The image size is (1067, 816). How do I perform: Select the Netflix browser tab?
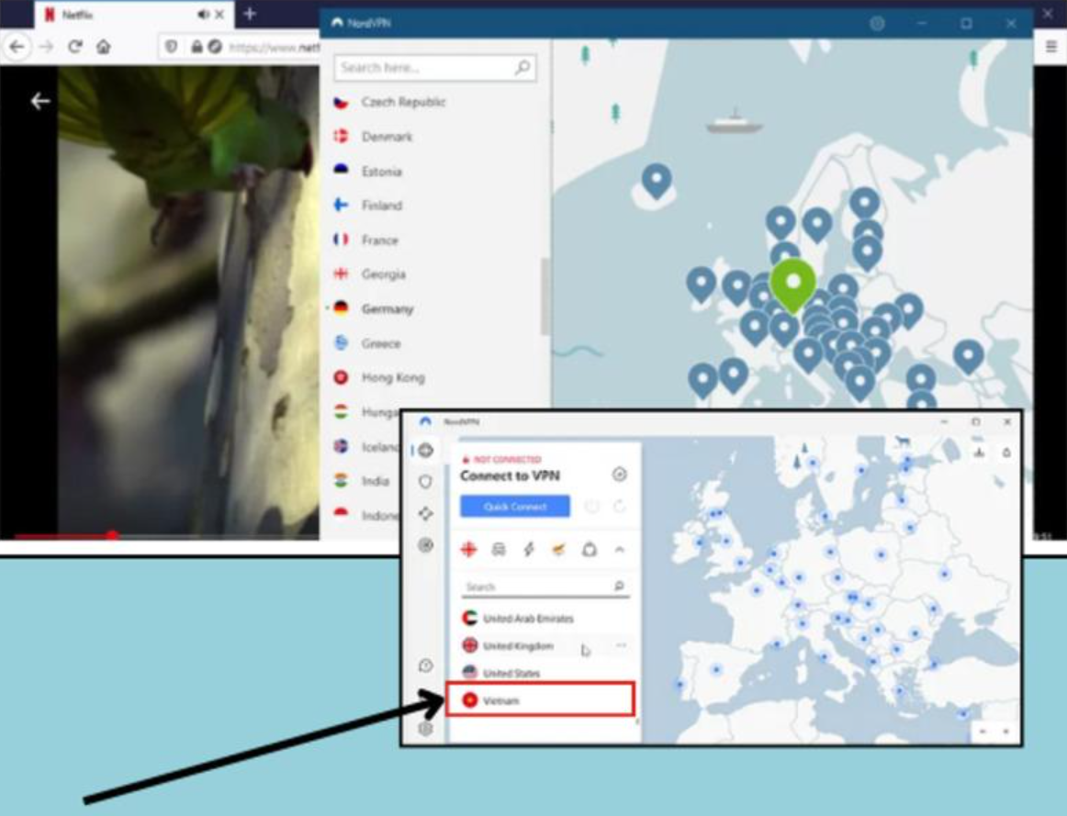point(133,15)
